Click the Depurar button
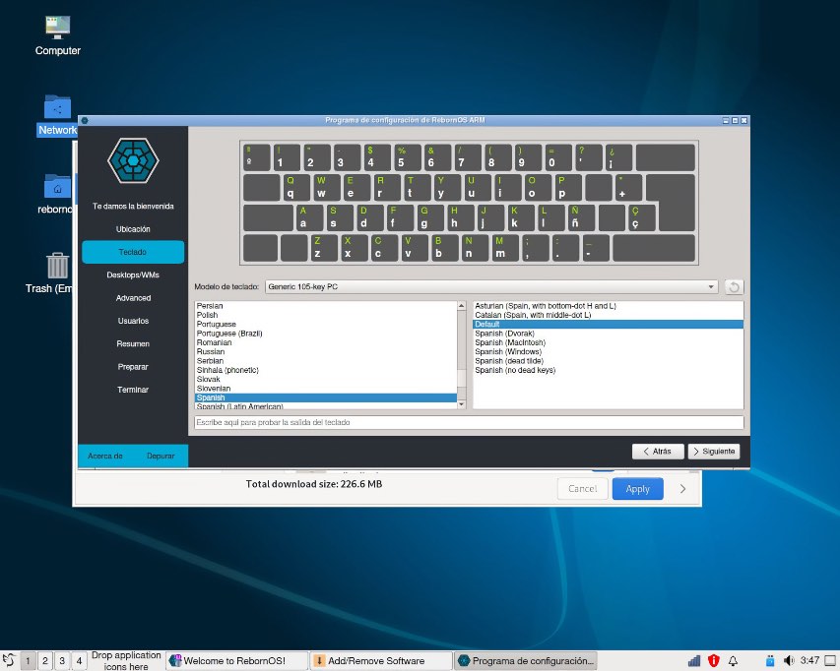840x671 pixels. tap(161, 456)
